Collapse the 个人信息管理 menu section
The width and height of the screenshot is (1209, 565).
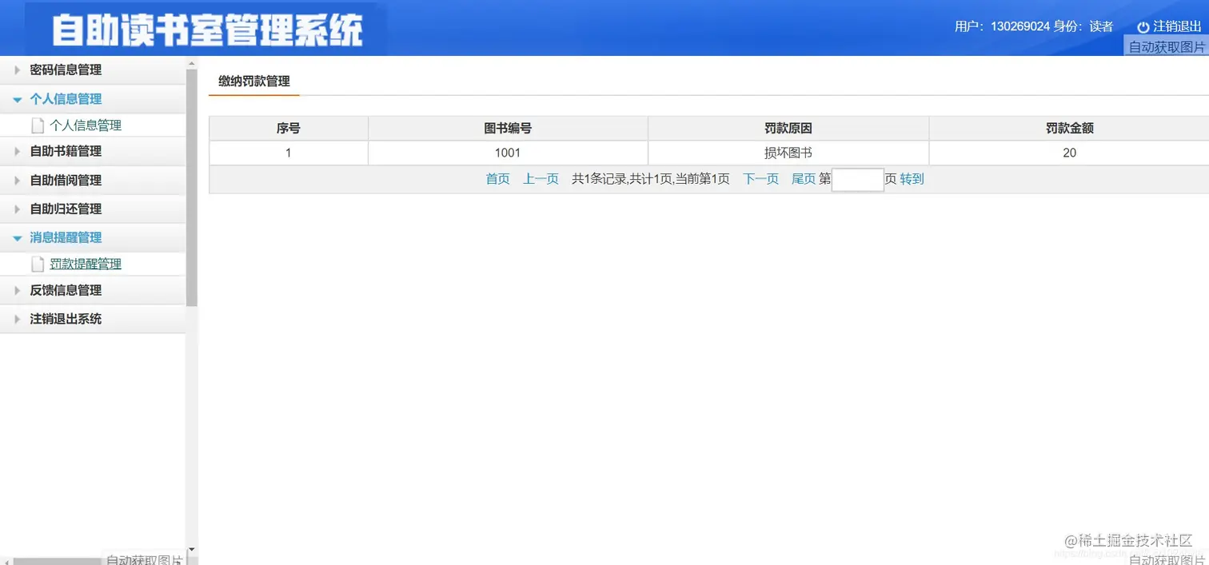pos(64,98)
